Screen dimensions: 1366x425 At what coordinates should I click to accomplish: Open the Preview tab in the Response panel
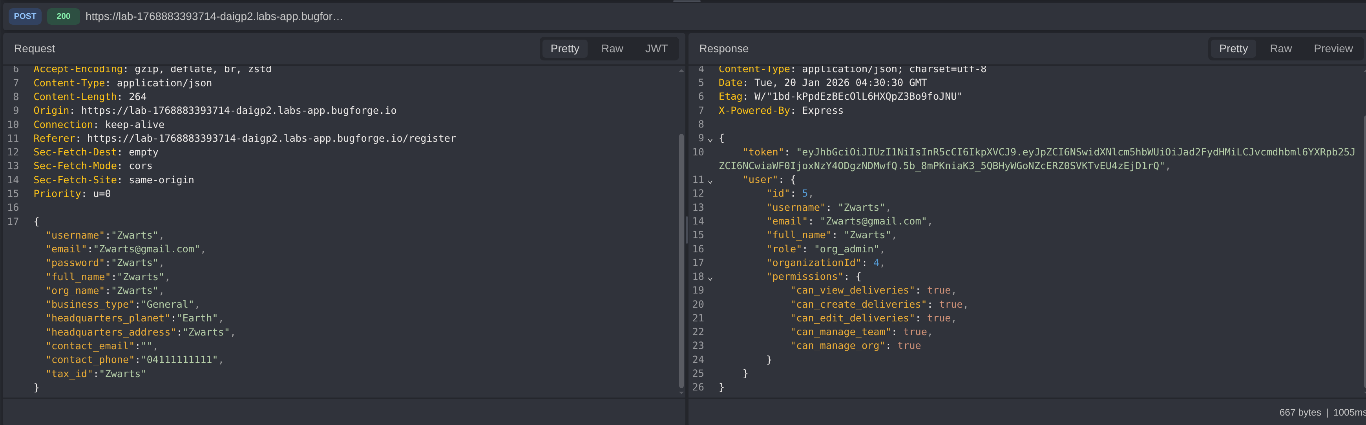(1333, 49)
